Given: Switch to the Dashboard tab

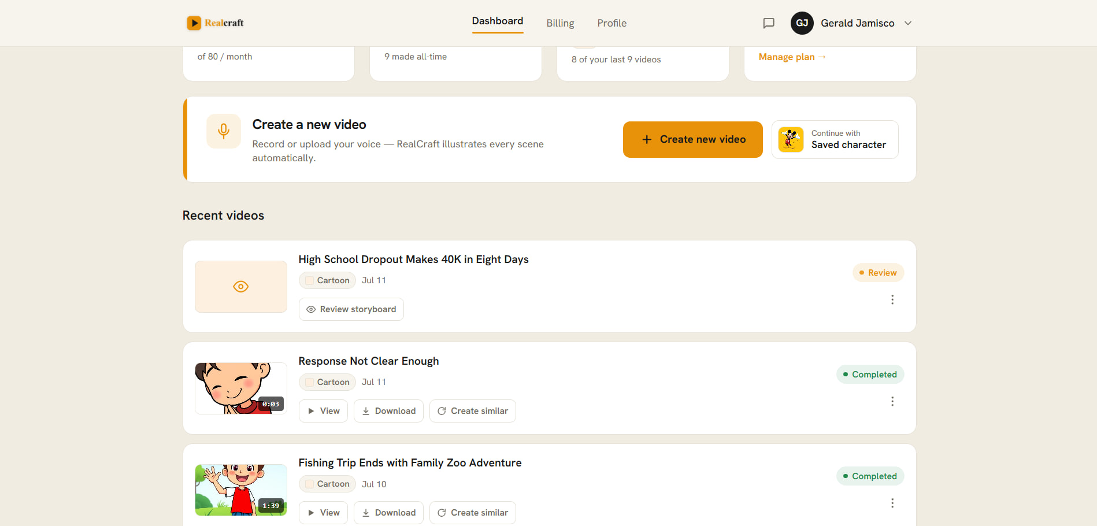Looking at the screenshot, I should (498, 21).
